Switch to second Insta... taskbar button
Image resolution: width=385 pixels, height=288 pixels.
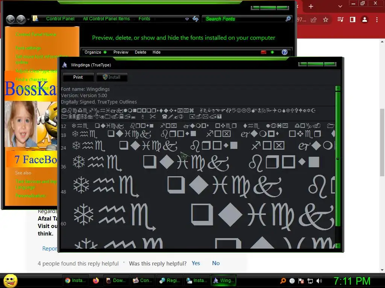click(x=197, y=280)
